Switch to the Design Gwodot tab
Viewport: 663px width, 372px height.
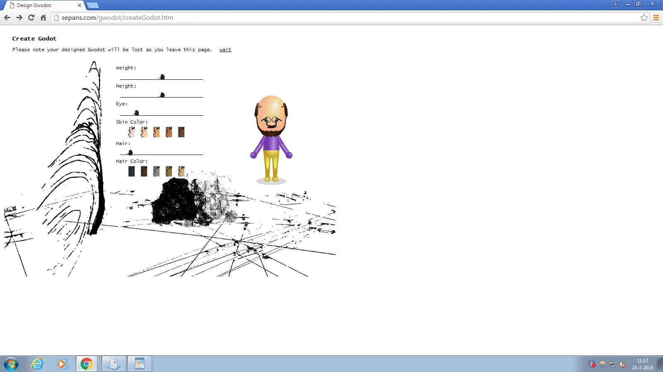(x=41, y=5)
